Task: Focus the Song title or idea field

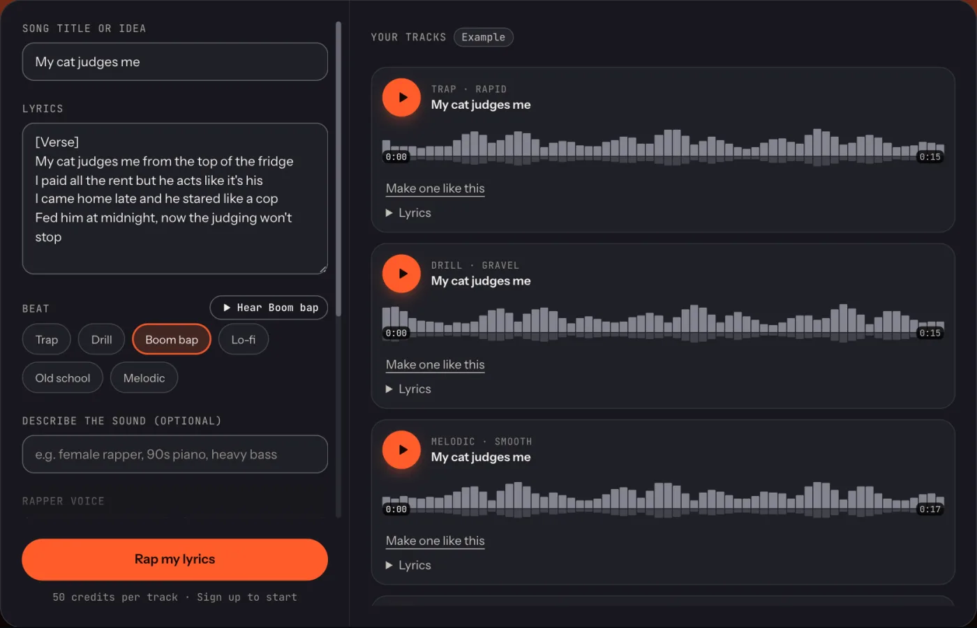Action: 175,62
